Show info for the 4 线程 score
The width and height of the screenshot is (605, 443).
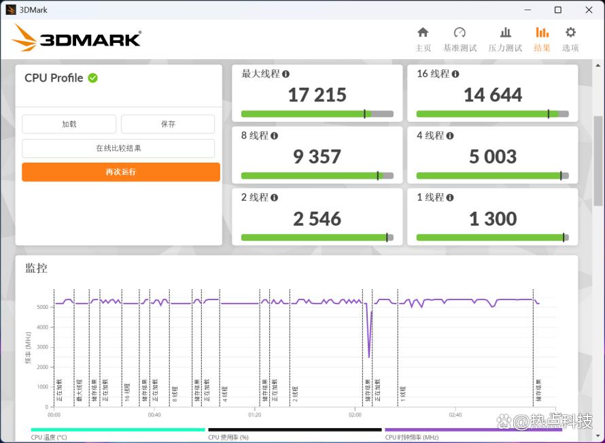tap(449, 135)
